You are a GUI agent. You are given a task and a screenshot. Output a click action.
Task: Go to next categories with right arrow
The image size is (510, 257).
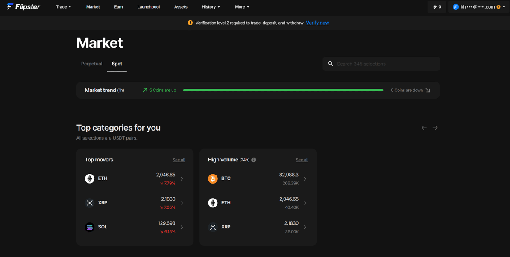[x=435, y=128]
